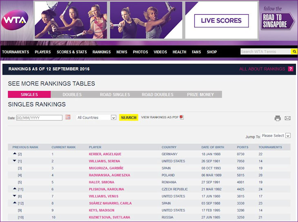Open the date picker calendar icon
298x222 pixels.
click(x=68, y=117)
